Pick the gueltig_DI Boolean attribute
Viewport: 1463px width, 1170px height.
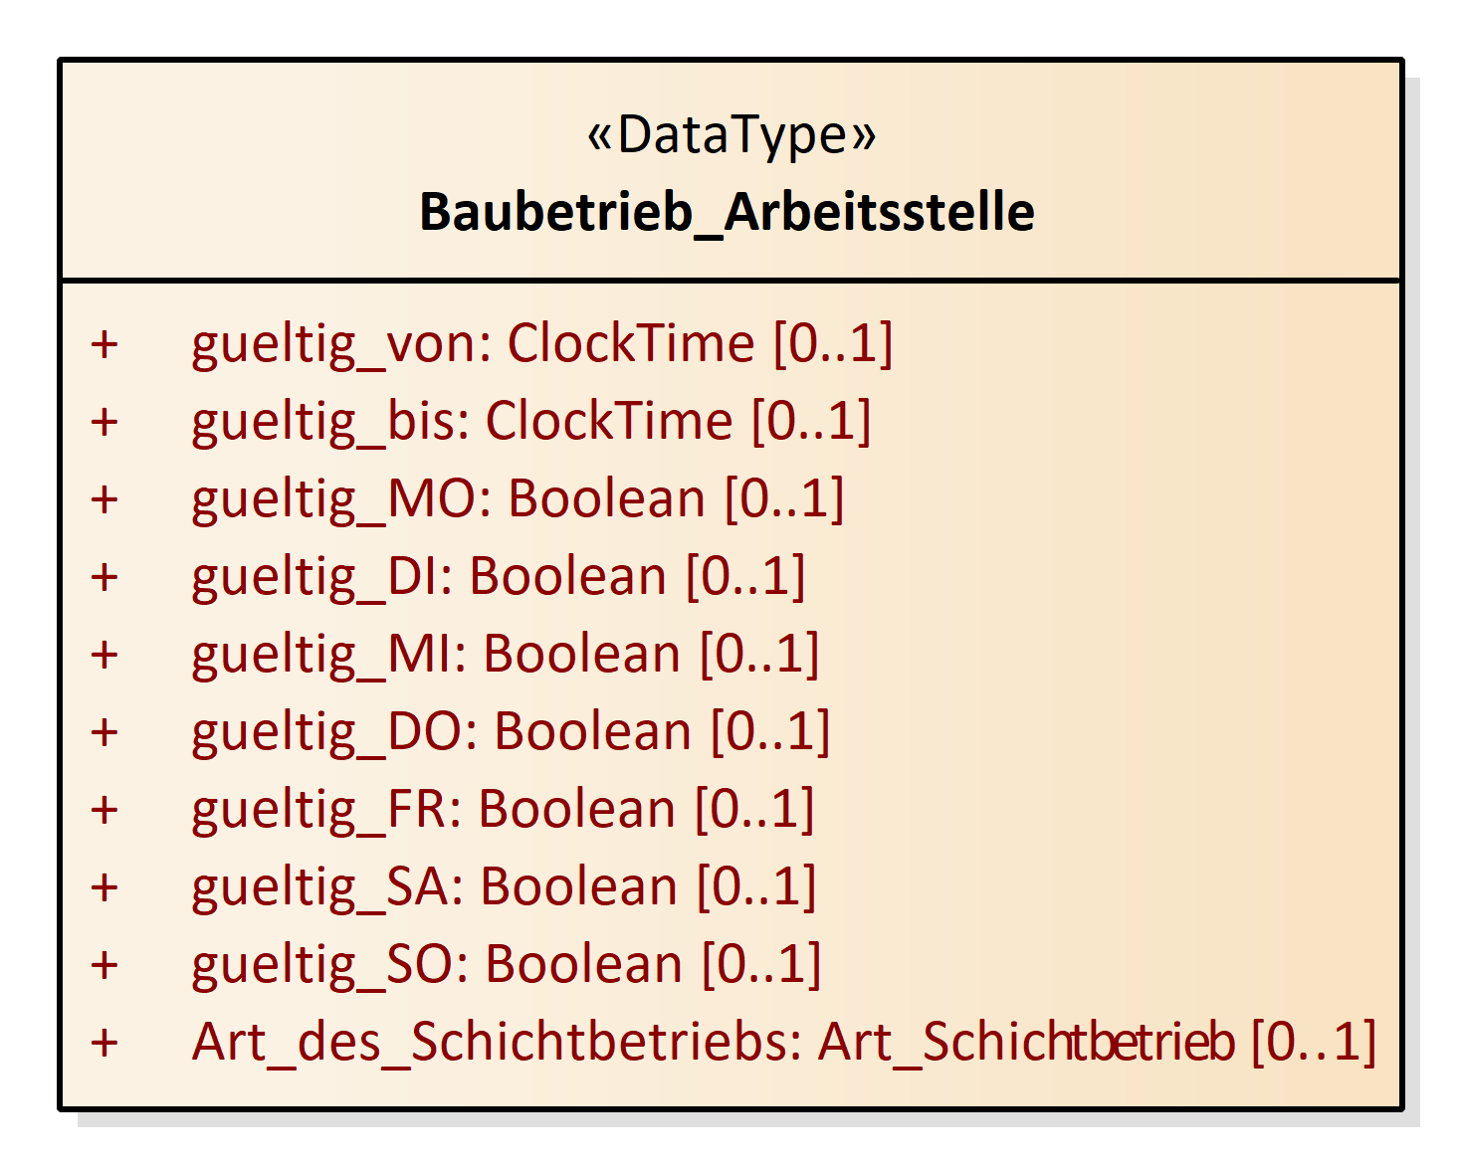pos(498,577)
